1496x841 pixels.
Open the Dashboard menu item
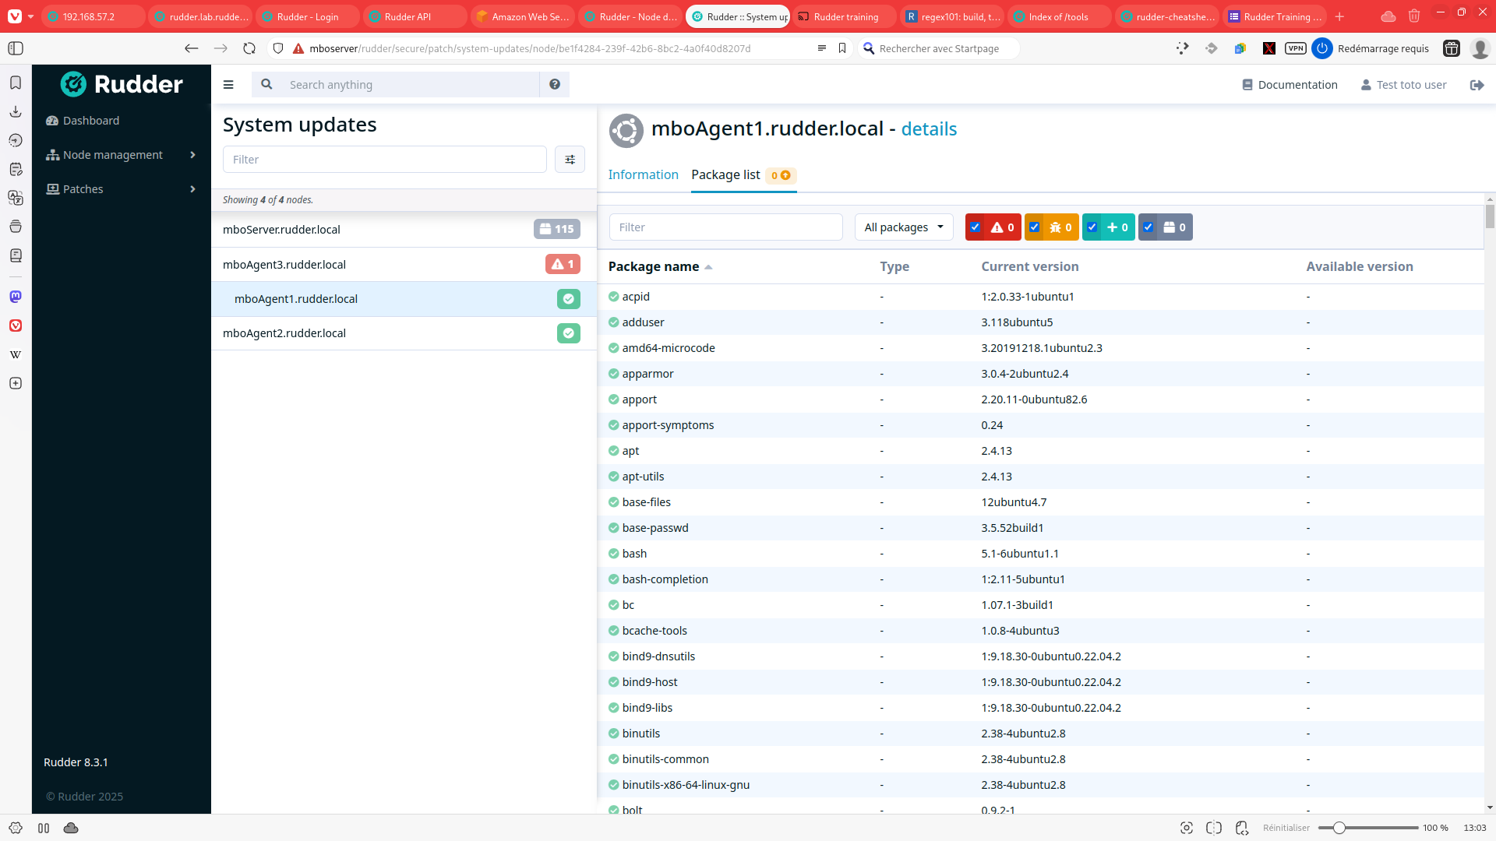click(91, 121)
